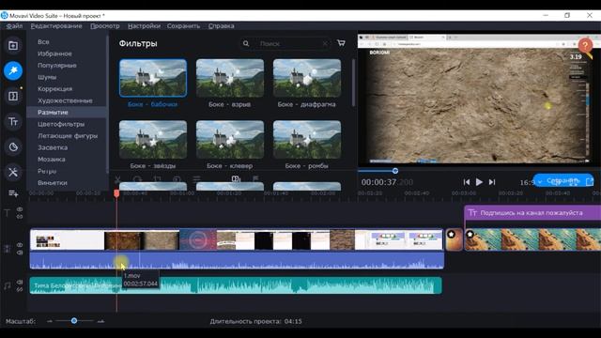This screenshot has width=601, height=338.
Task: Select the Коррекция filter category
Action: 54,89
